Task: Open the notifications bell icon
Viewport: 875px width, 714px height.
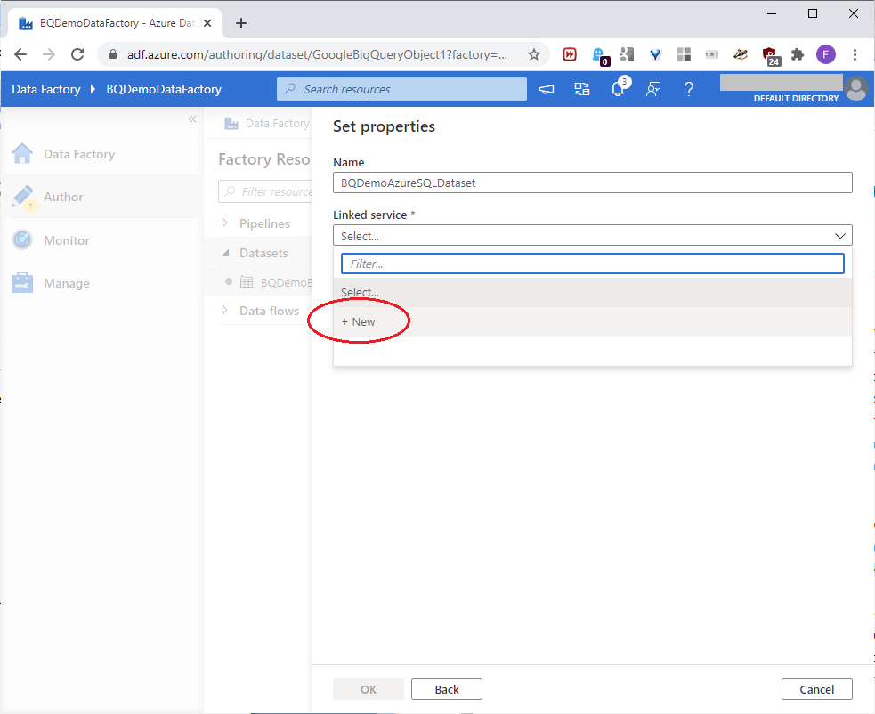Action: tap(618, 89)
